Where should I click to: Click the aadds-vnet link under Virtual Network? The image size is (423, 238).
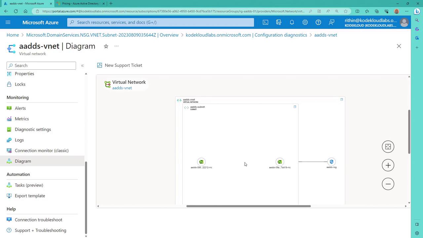122,88
